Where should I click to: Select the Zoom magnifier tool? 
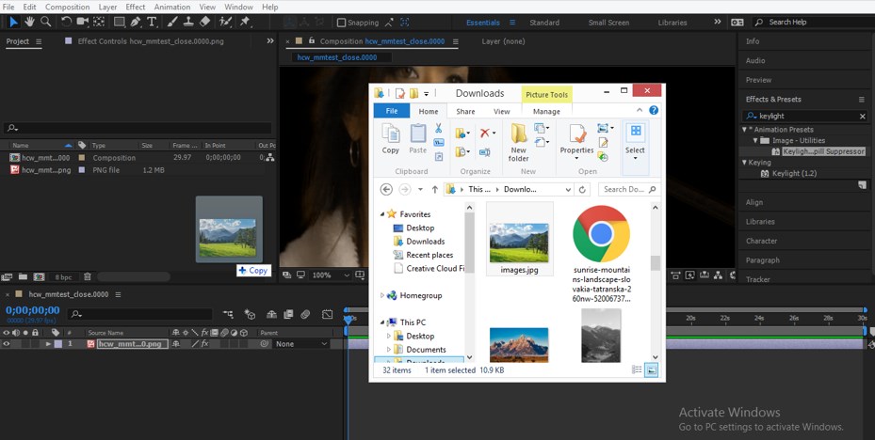click(x=46, y=22)
